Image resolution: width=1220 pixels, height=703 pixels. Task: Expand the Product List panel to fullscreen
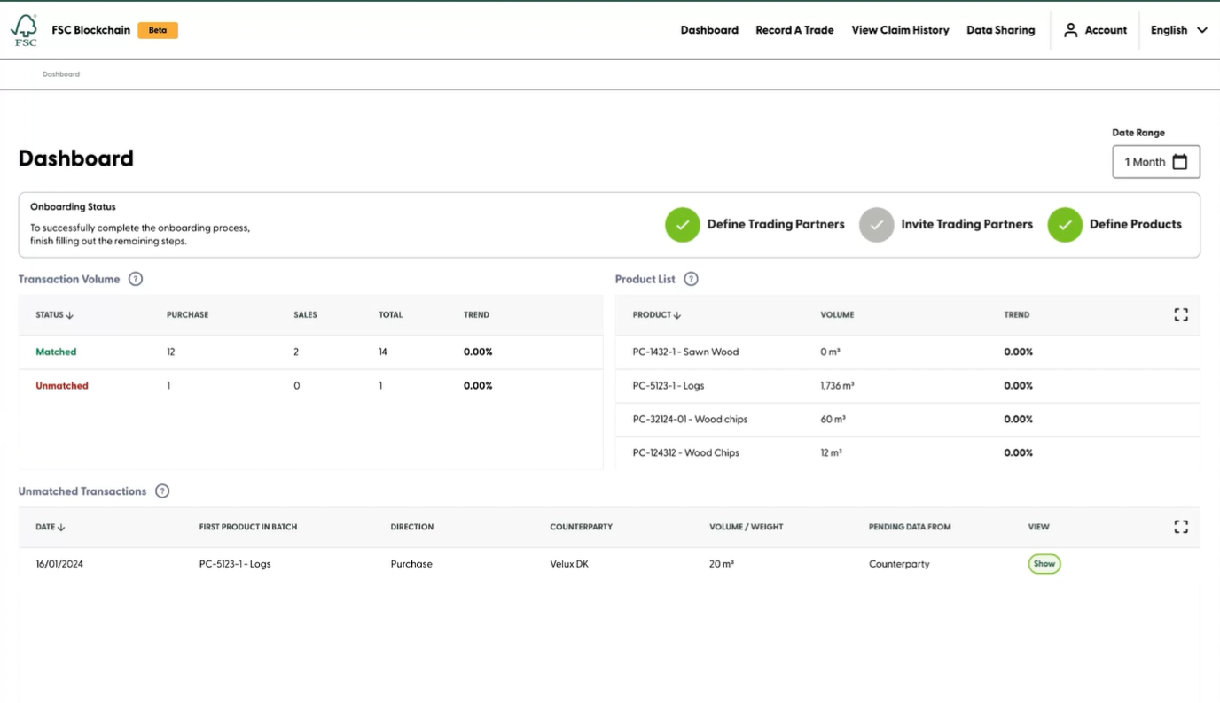point(1180,314)
